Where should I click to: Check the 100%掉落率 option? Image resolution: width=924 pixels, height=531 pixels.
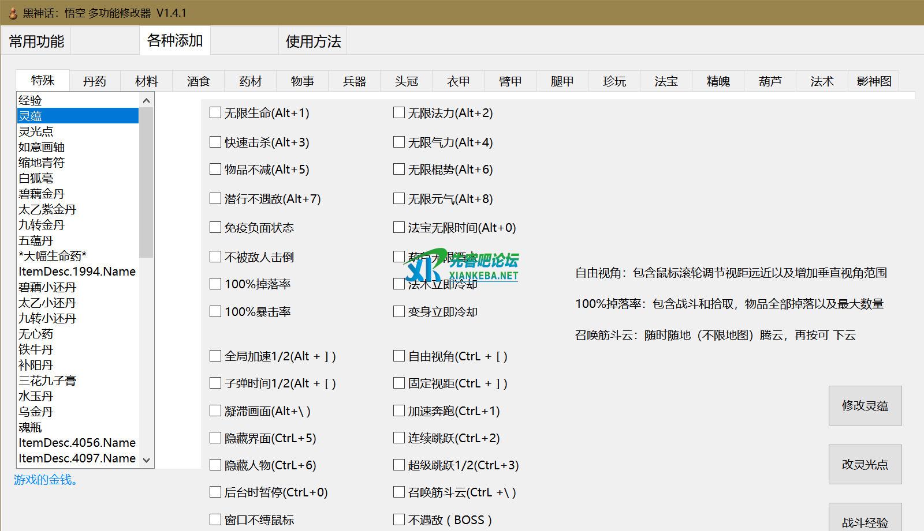tap(215, 284)
